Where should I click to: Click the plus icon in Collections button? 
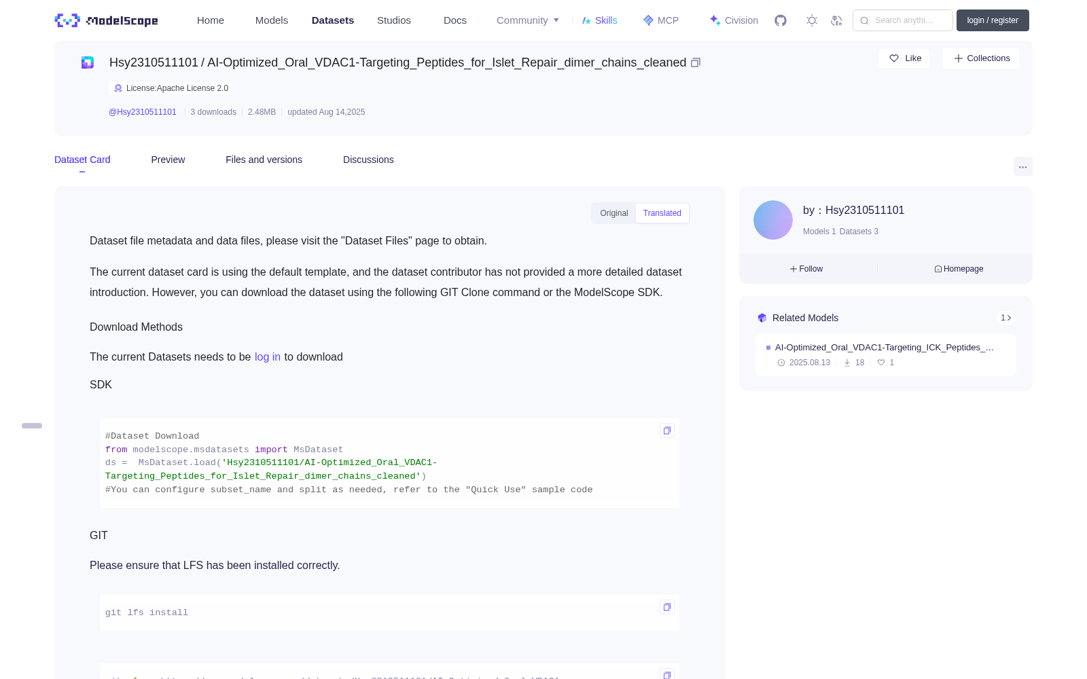coord(959,58)
